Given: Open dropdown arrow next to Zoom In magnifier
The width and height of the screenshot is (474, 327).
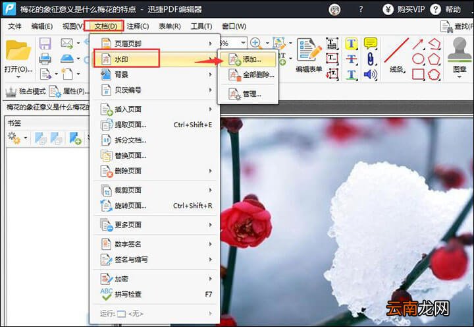Looking at the screenshot, I should point(267,44).
